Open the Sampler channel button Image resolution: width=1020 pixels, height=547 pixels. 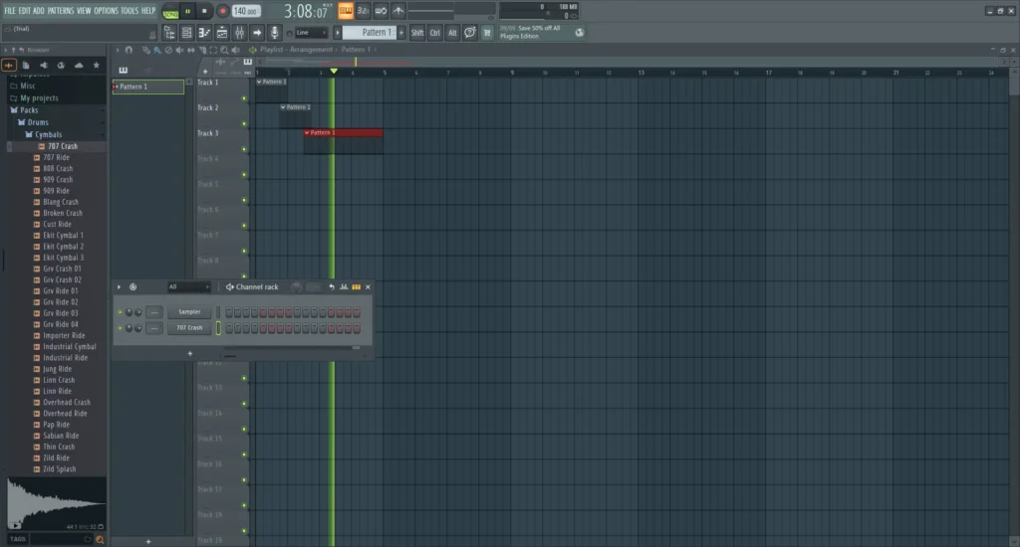pyautogui.click(x=189, y=312)
